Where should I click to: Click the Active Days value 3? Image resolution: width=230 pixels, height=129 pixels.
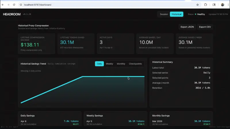[101, 42]
